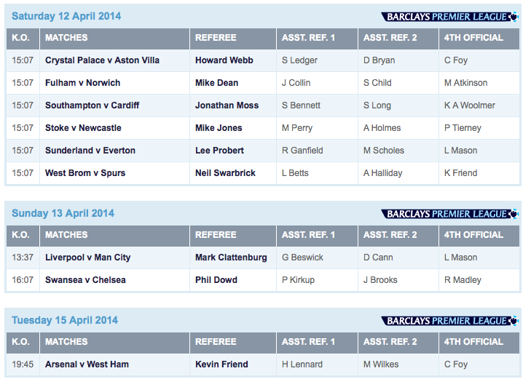
Task: Click the Barclays Premier League logo beside Tuesday 15 April
Action: [449, 321]
